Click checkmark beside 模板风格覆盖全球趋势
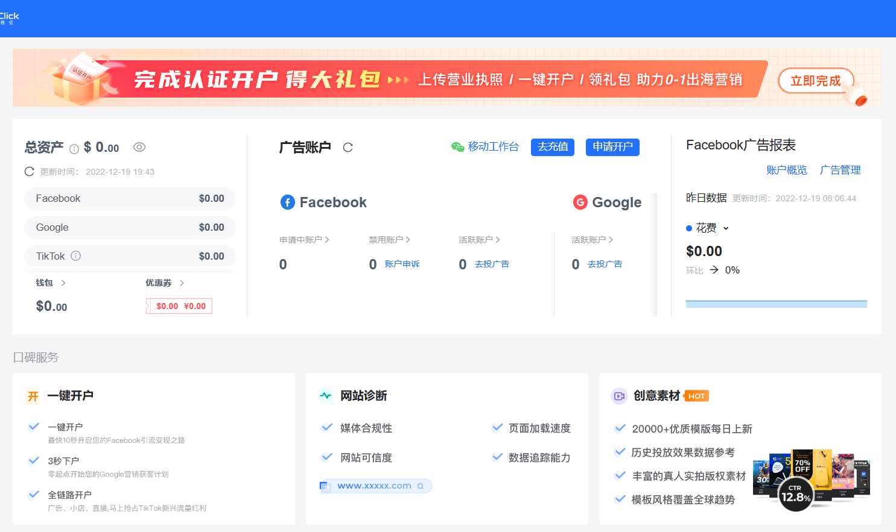Screen dimensions: 896x532 pos(620,499)
